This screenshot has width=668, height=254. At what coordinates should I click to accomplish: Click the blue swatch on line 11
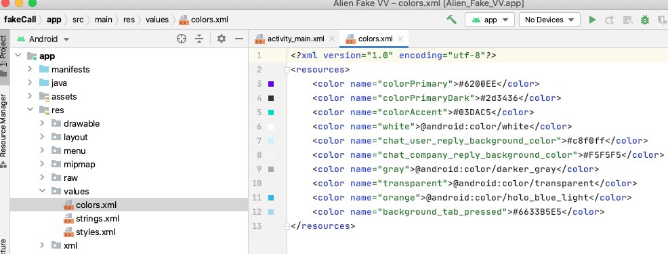[271, 198]
